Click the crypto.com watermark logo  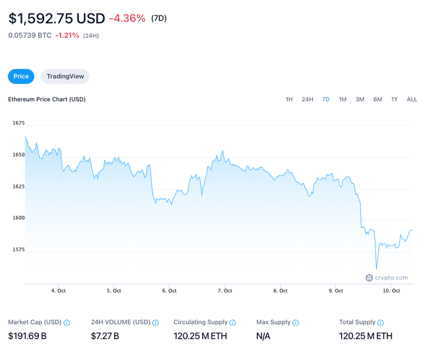pos(387,278)
